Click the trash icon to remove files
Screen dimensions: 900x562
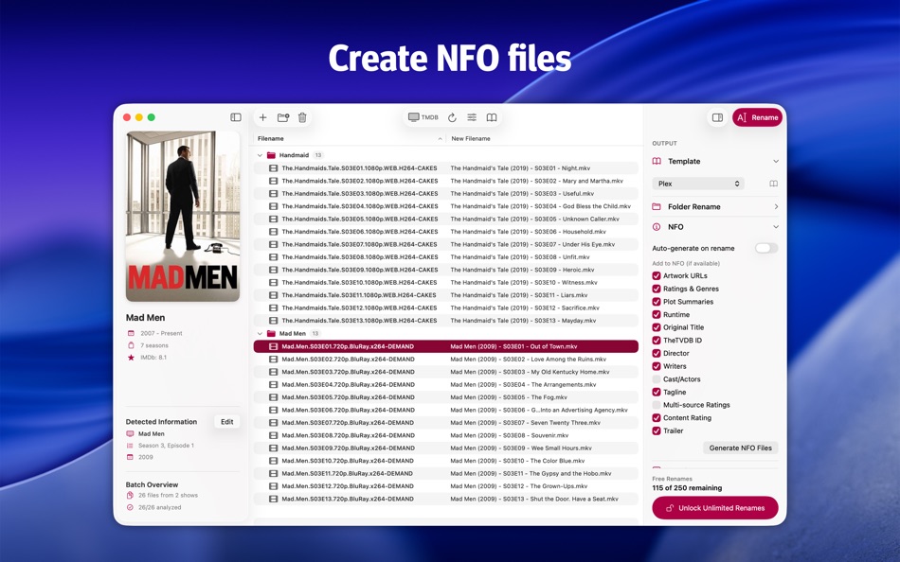tap(301, 117)
